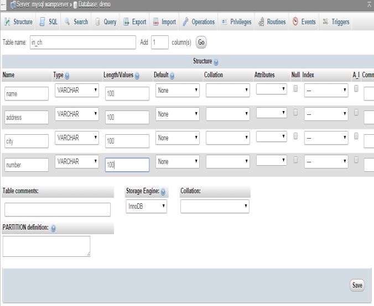Toggle Null checkbox for address row

tap(295, 112)
